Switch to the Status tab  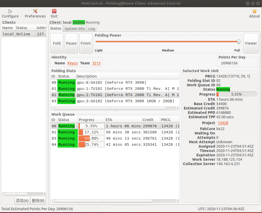(x=56, y=28)
